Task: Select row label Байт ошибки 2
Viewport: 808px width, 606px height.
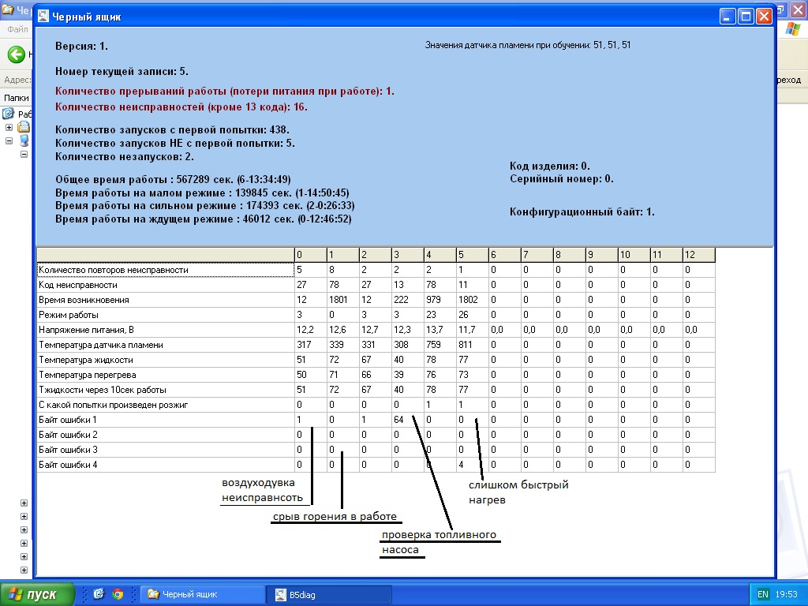Action: (166, 435)
